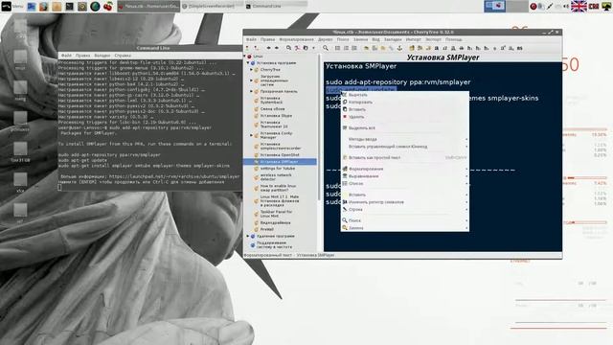Click the add node icon in CherryTree toolbar
The height and width of the screenshot is (345, 613).
(x=247, y=48)
